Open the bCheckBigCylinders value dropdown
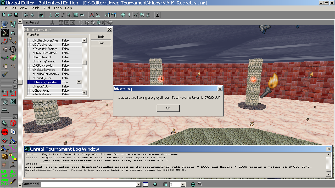 coord(79,82)
